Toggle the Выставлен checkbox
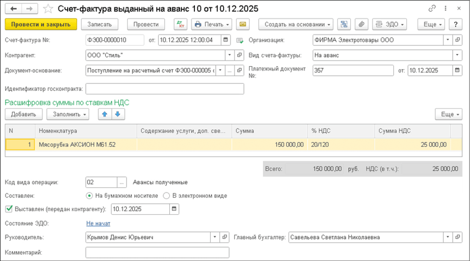Image resolution: width=470 pixels, height=261 pixels. point(8,209)
